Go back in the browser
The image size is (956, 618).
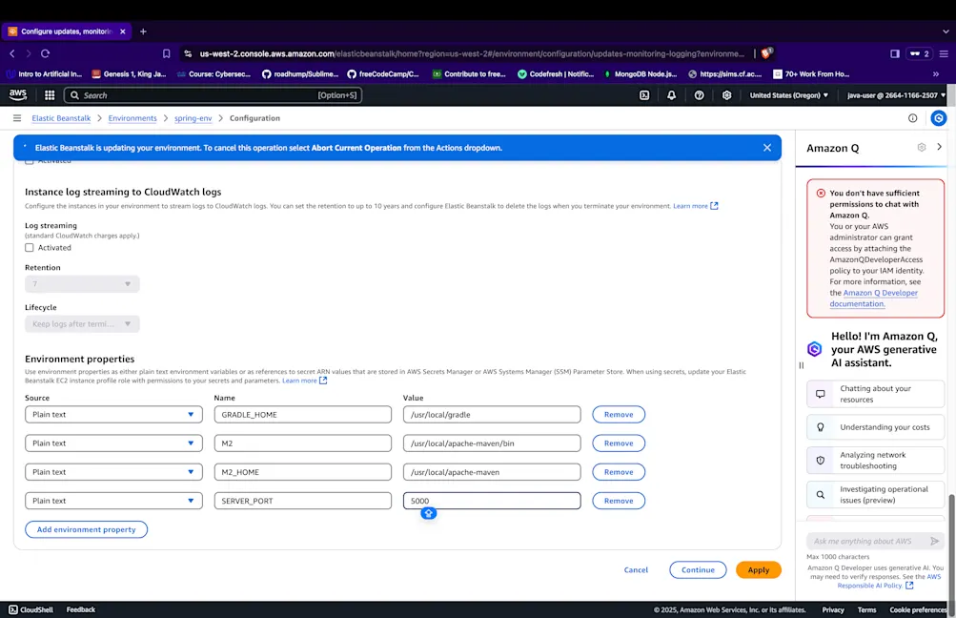tap(12, 53)
